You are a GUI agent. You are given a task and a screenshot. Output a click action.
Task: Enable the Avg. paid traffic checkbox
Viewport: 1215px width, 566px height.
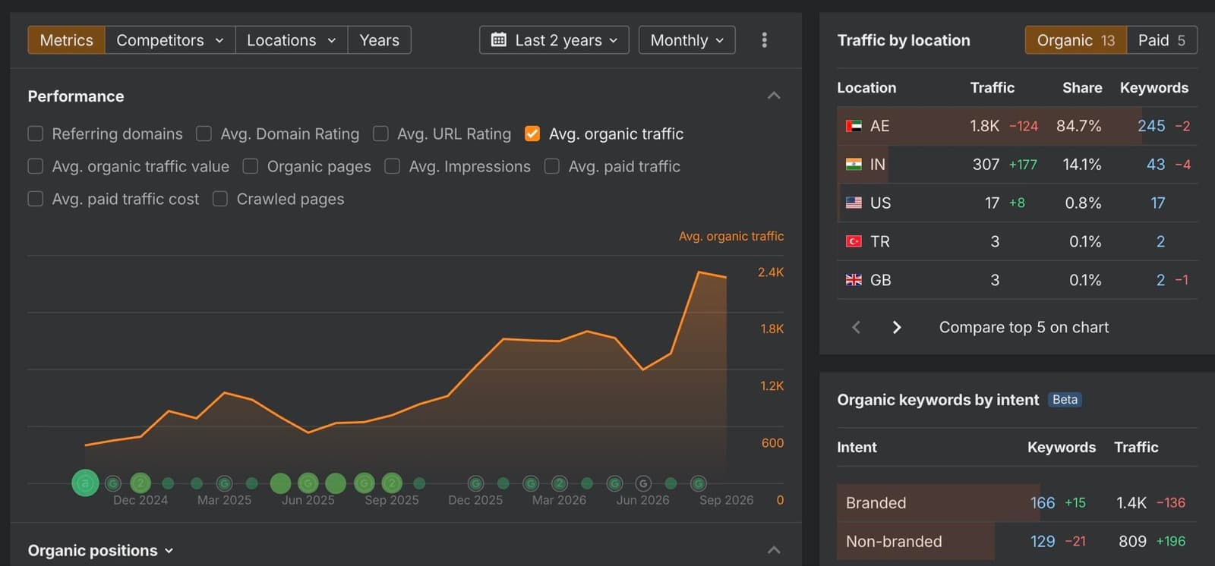pyautogui.click(x=552, y=166)
